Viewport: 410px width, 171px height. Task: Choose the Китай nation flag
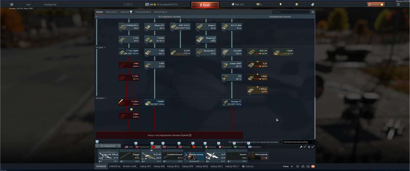(198, 147)
